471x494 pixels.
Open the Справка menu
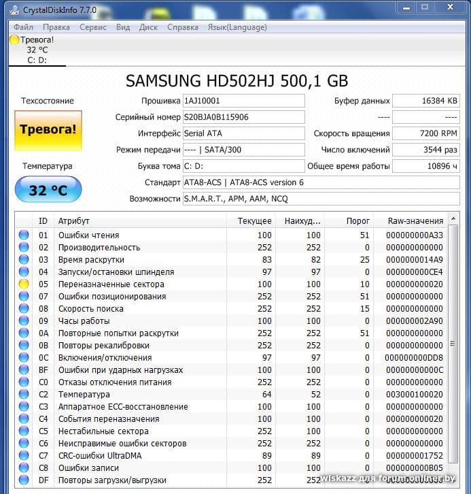tap(183, 27)
